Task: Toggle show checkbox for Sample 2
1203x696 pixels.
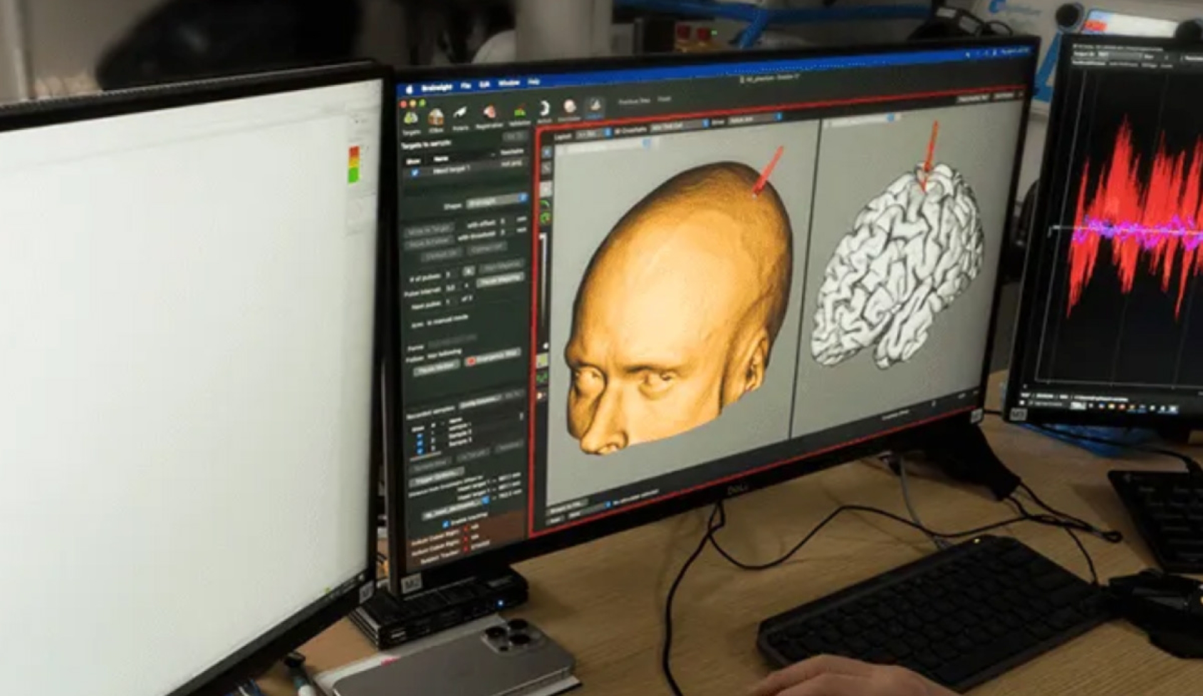Action: click(x=420, y=443)
